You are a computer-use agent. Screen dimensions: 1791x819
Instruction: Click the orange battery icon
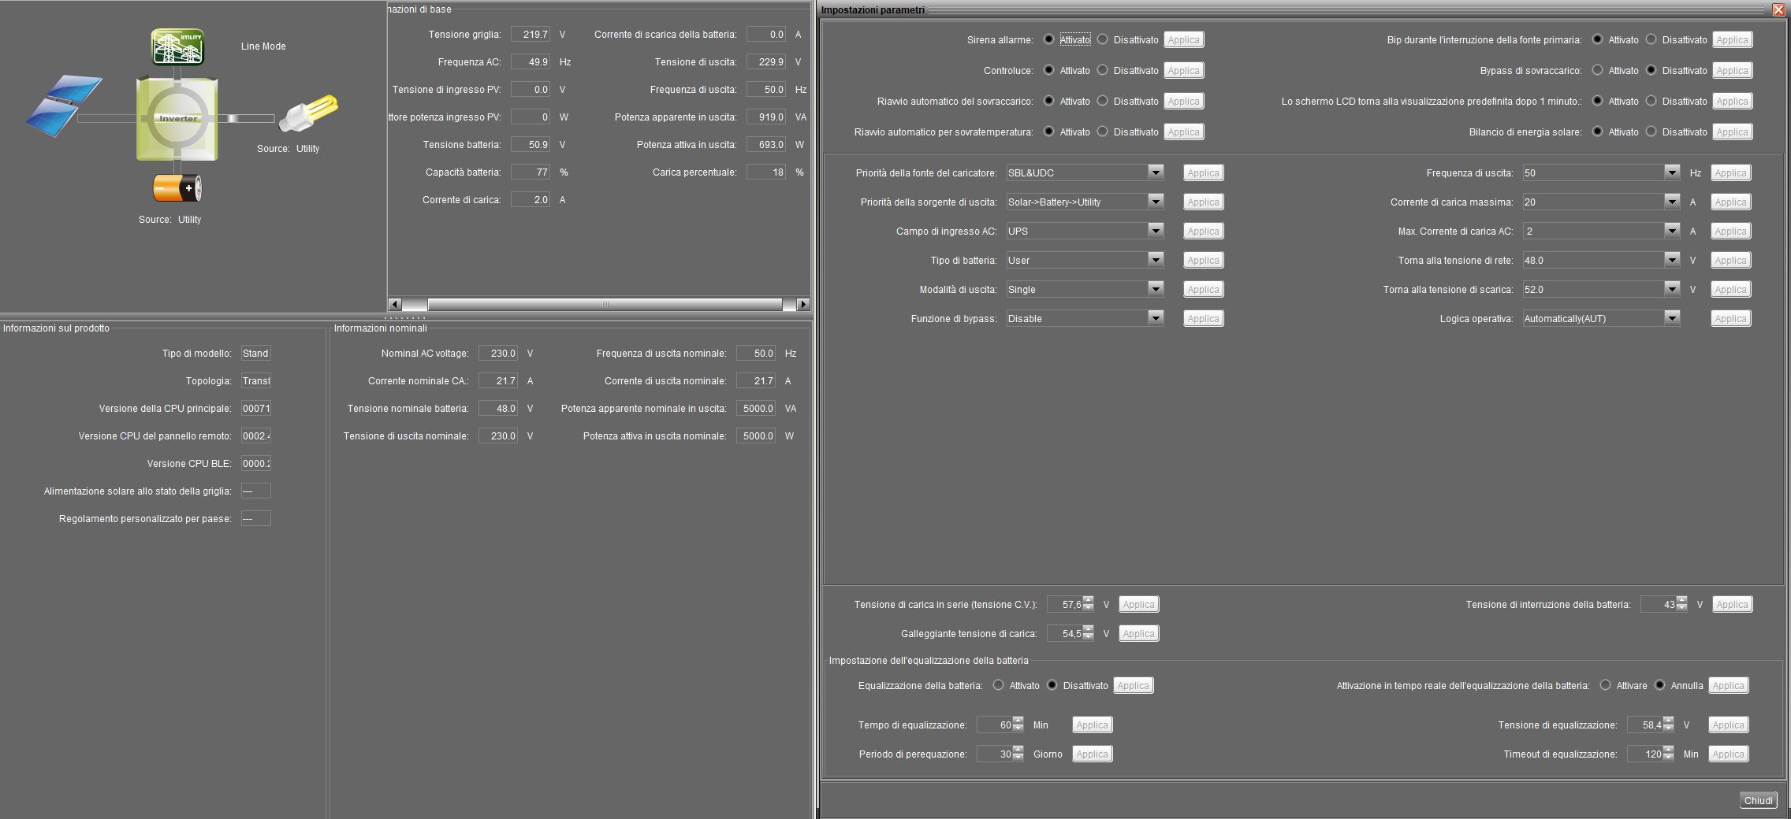(x=177, y=189)
